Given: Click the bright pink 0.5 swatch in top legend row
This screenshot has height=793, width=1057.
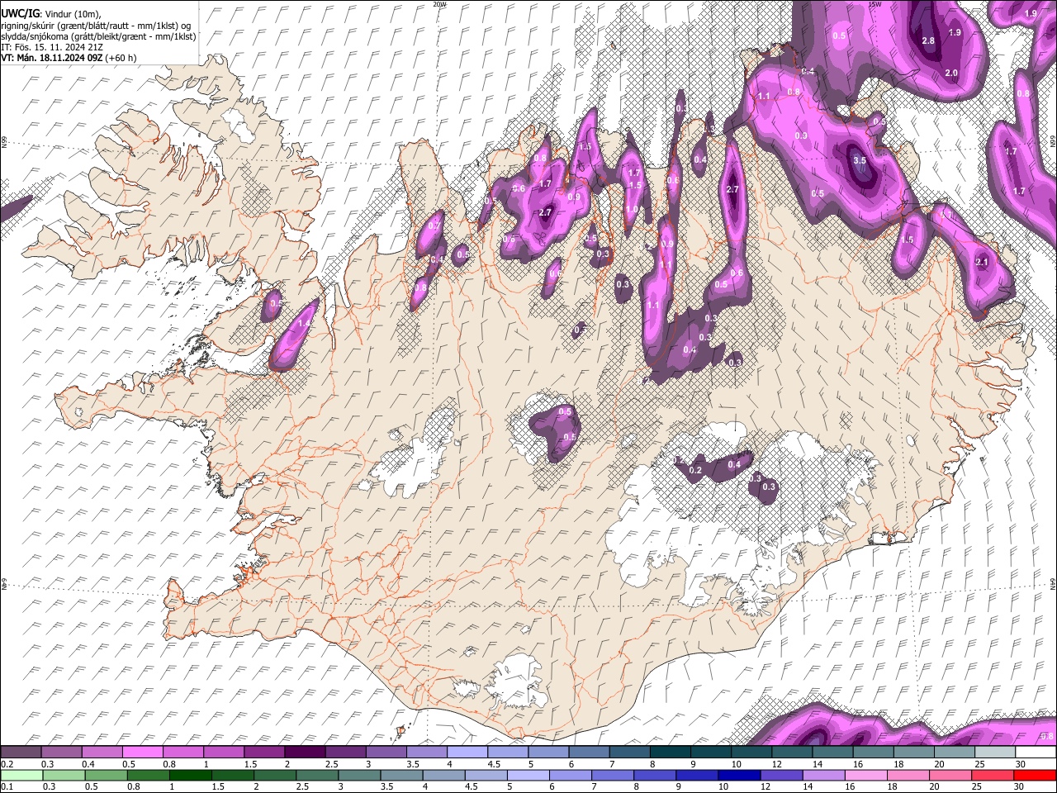Looking at the screenshot, I should point(142,752).
